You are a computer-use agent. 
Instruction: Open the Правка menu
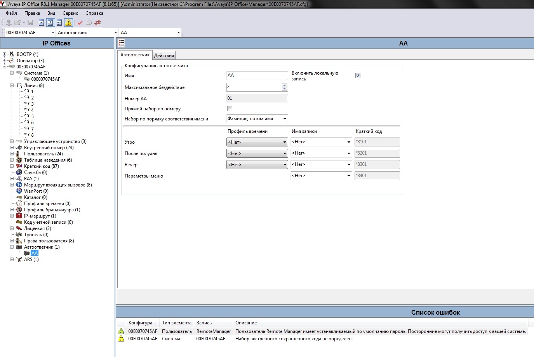click(32, 13)
